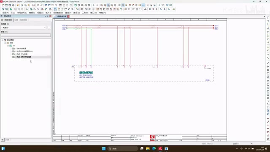This screenshot has height=152, width=270.
Task: Open the document tab list arrow
Action: [265, 16]
